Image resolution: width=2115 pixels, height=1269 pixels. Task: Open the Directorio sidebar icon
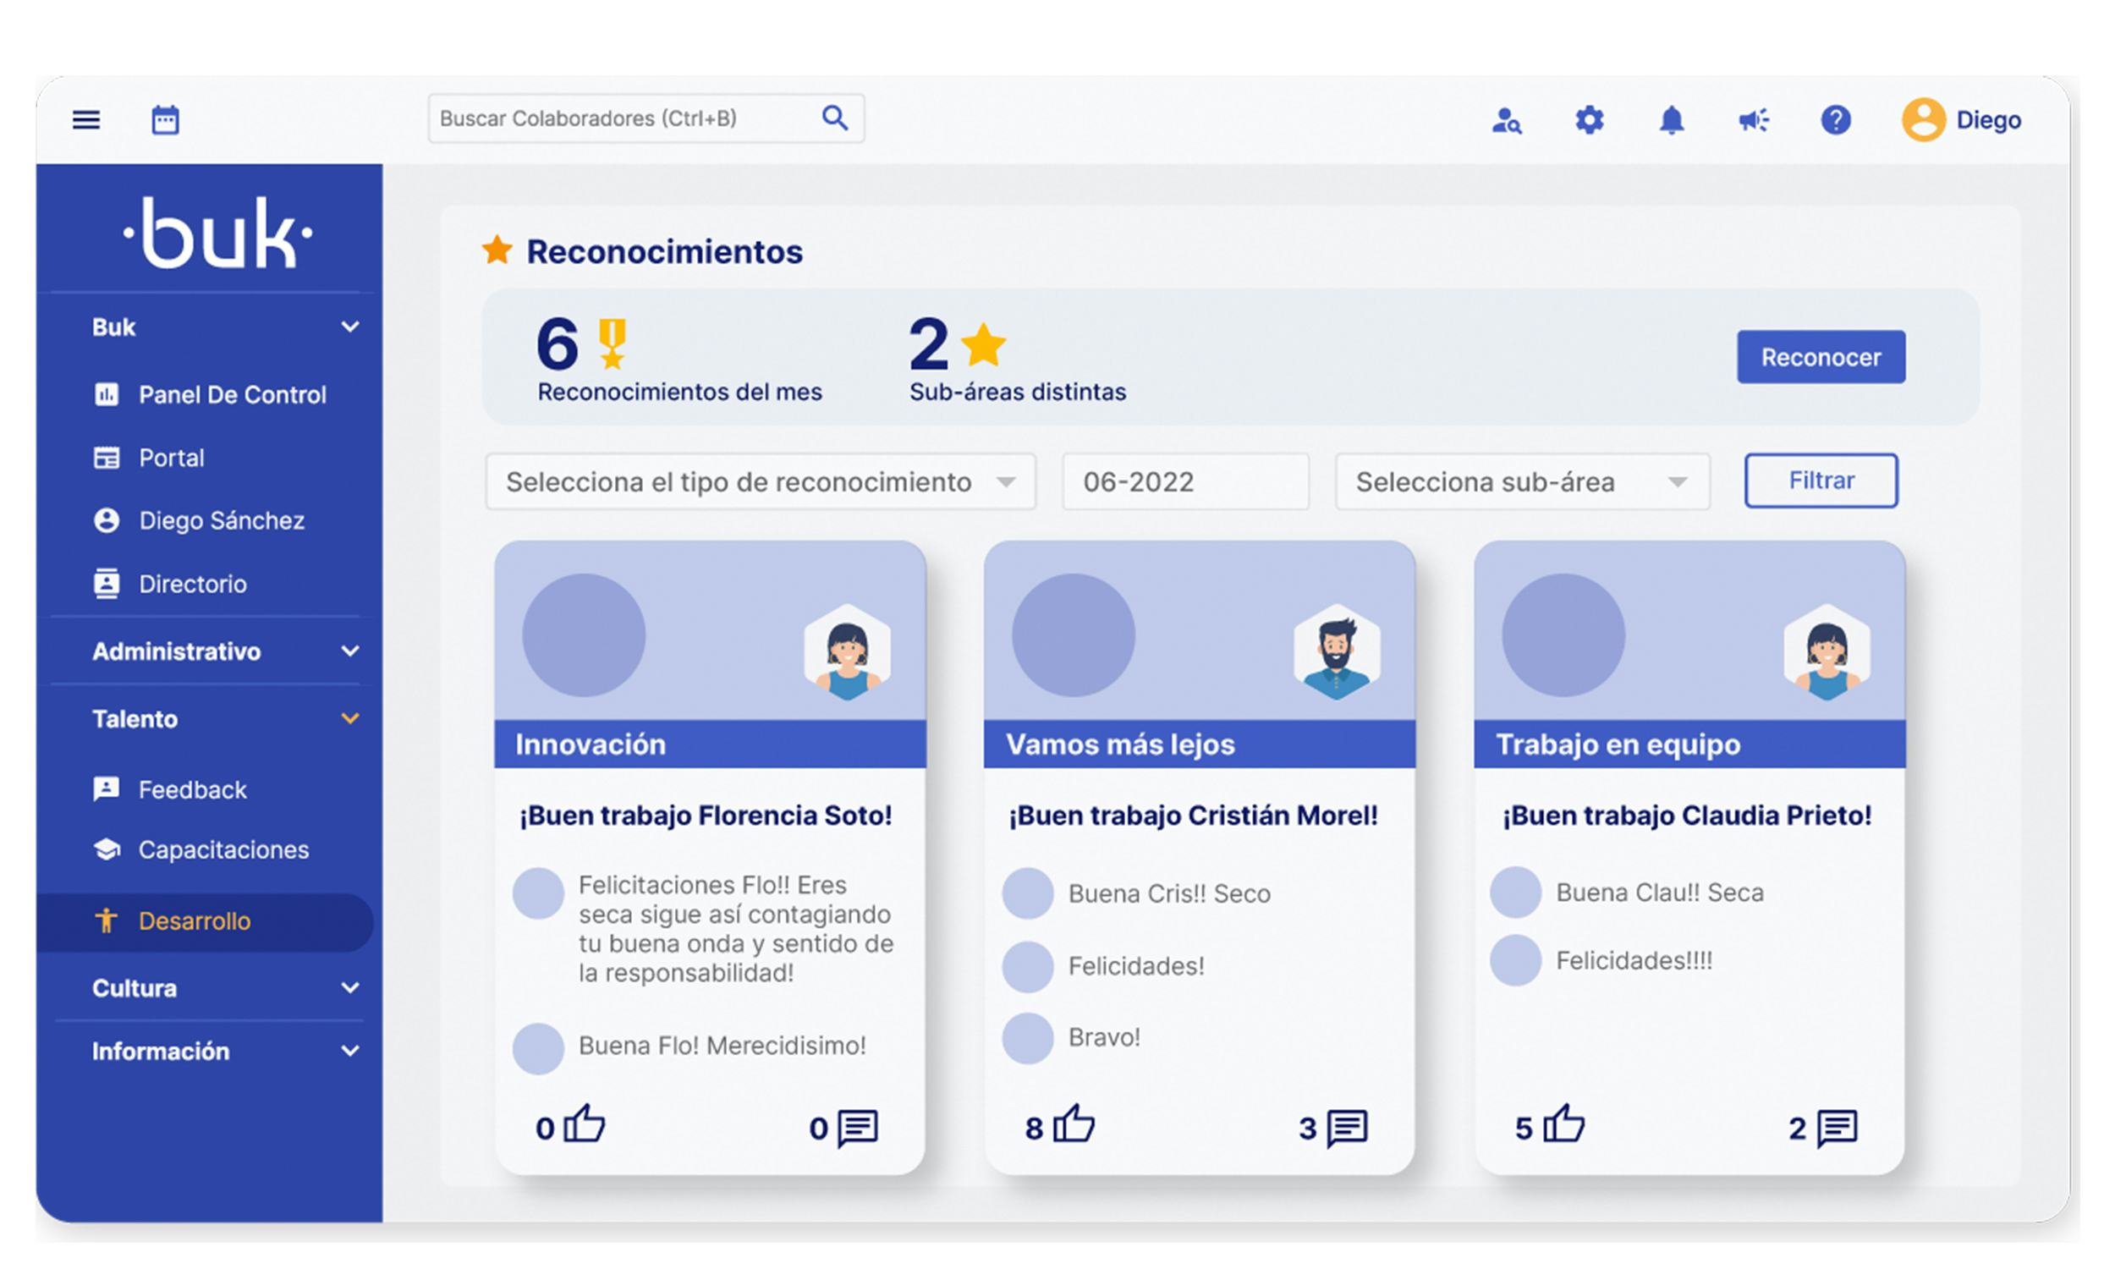pos(107,583)
